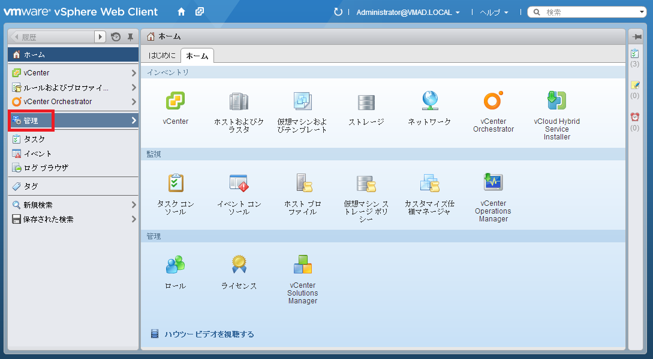Click the home icon in top bar

tap(181, 11)
